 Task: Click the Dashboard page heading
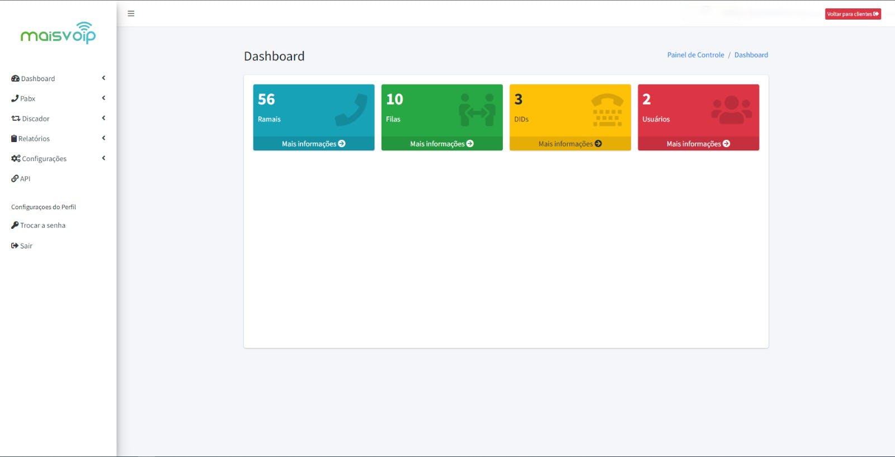click(274, 56)
